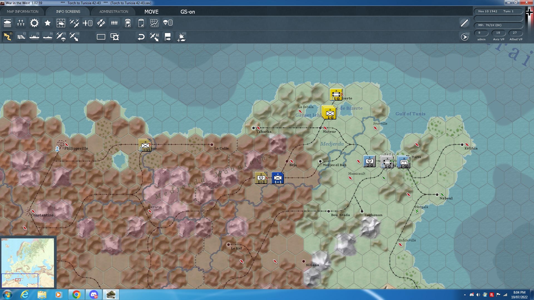Viewport: 534px width, 300px height.
Task: Open Discord from the taskbar
Action: (x=93, y=294)
